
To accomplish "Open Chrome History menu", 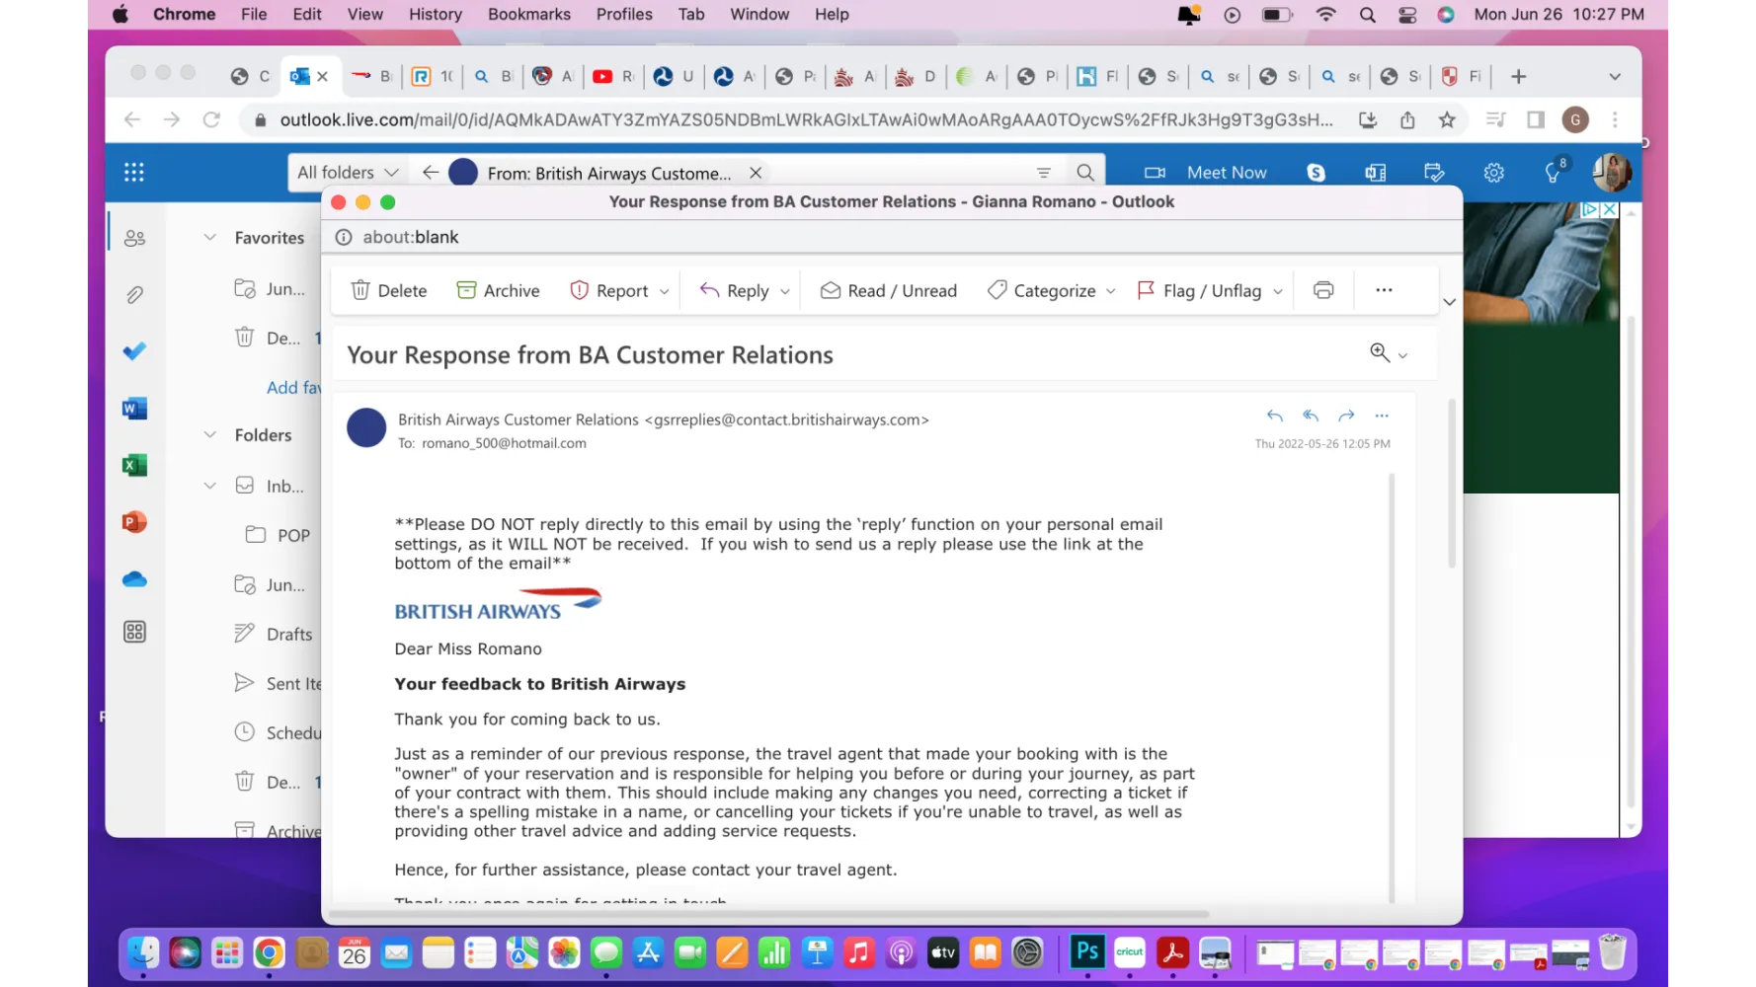I will tap(436, 14).
